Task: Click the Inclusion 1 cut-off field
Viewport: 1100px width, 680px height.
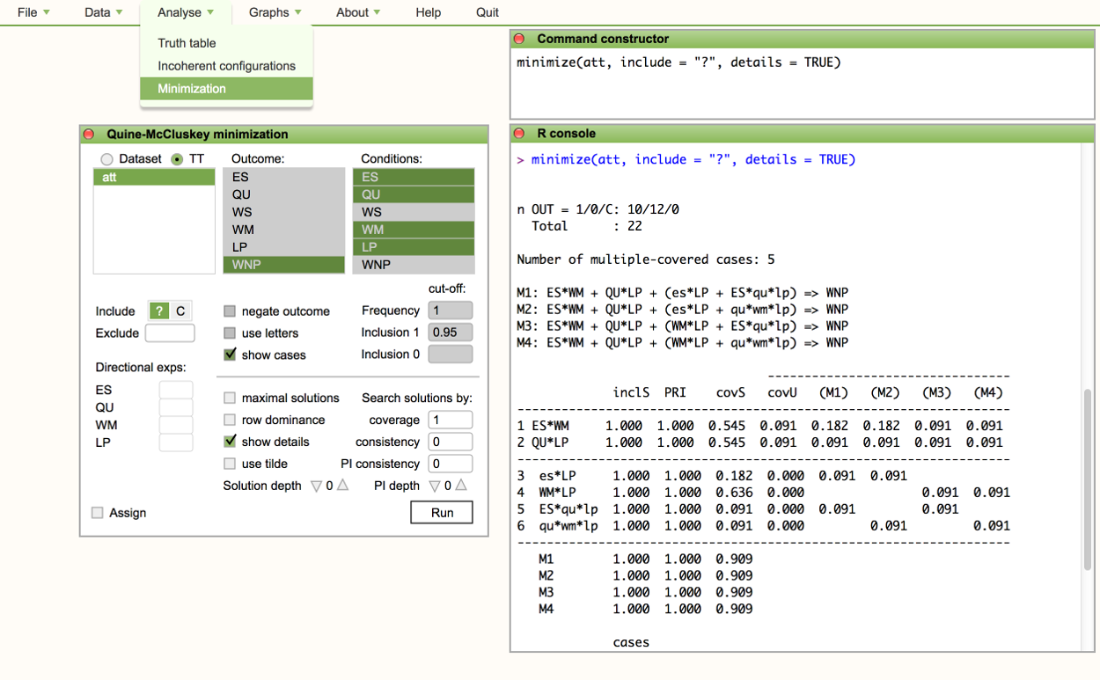Action: pyautogui.click(x=450, y=333)
